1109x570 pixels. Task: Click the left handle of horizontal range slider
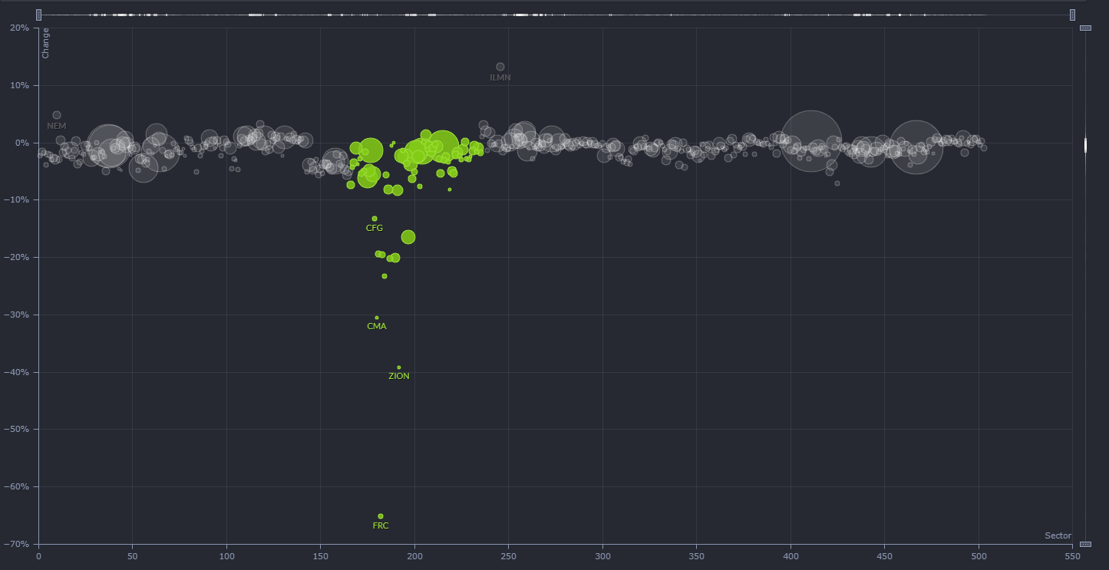point(38,15)
